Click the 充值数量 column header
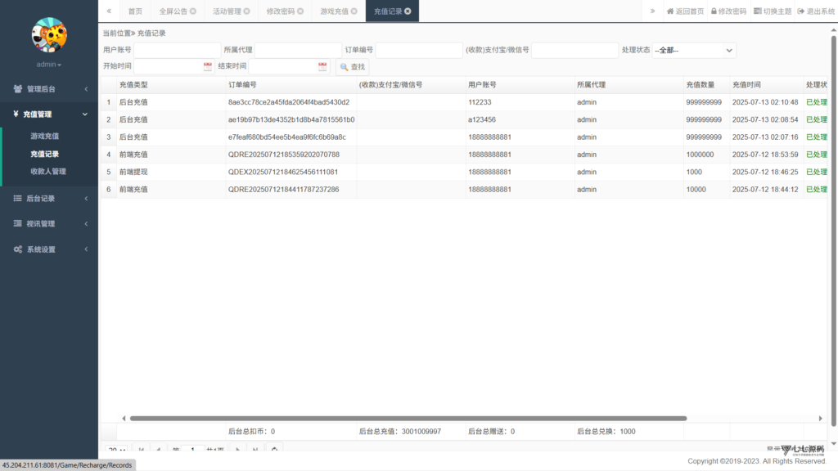The width and height of the screenshot is (838, 471). click(x=701, y=85)
